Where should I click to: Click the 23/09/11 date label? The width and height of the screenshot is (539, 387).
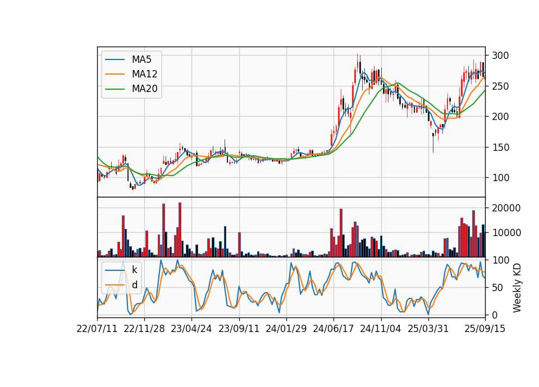coord(239,329)
